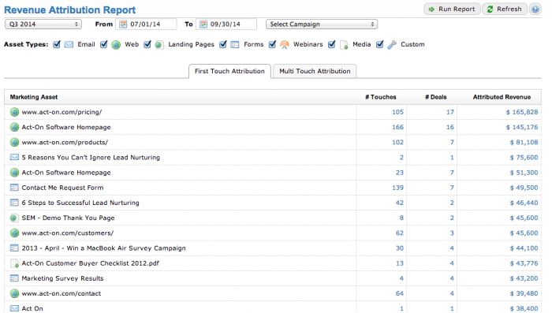Image resolution: width=552 pixels, height=313 pixels.
Task: Click the help icon beside Refresh
Action: 535,9
